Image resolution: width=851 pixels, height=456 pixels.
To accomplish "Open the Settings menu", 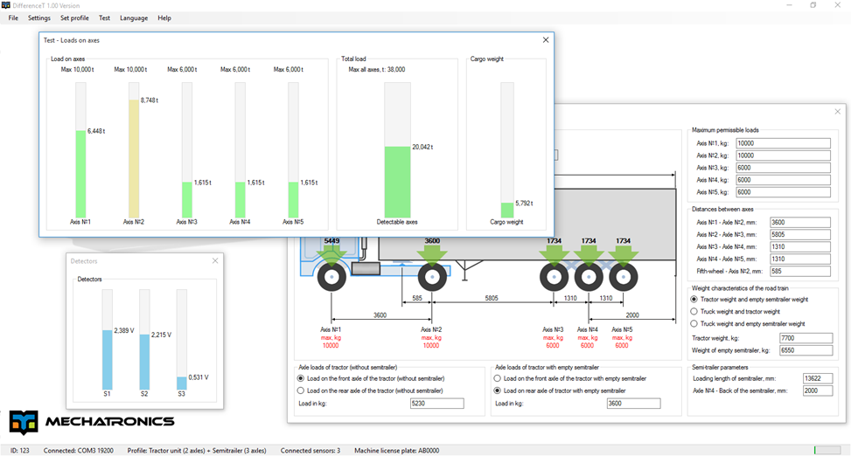I will coord(38,17).
